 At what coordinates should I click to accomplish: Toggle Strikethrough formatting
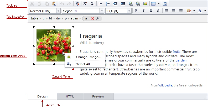[x=158, y=11]
